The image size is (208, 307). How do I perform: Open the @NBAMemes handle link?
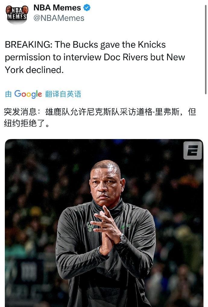point(59,18)
